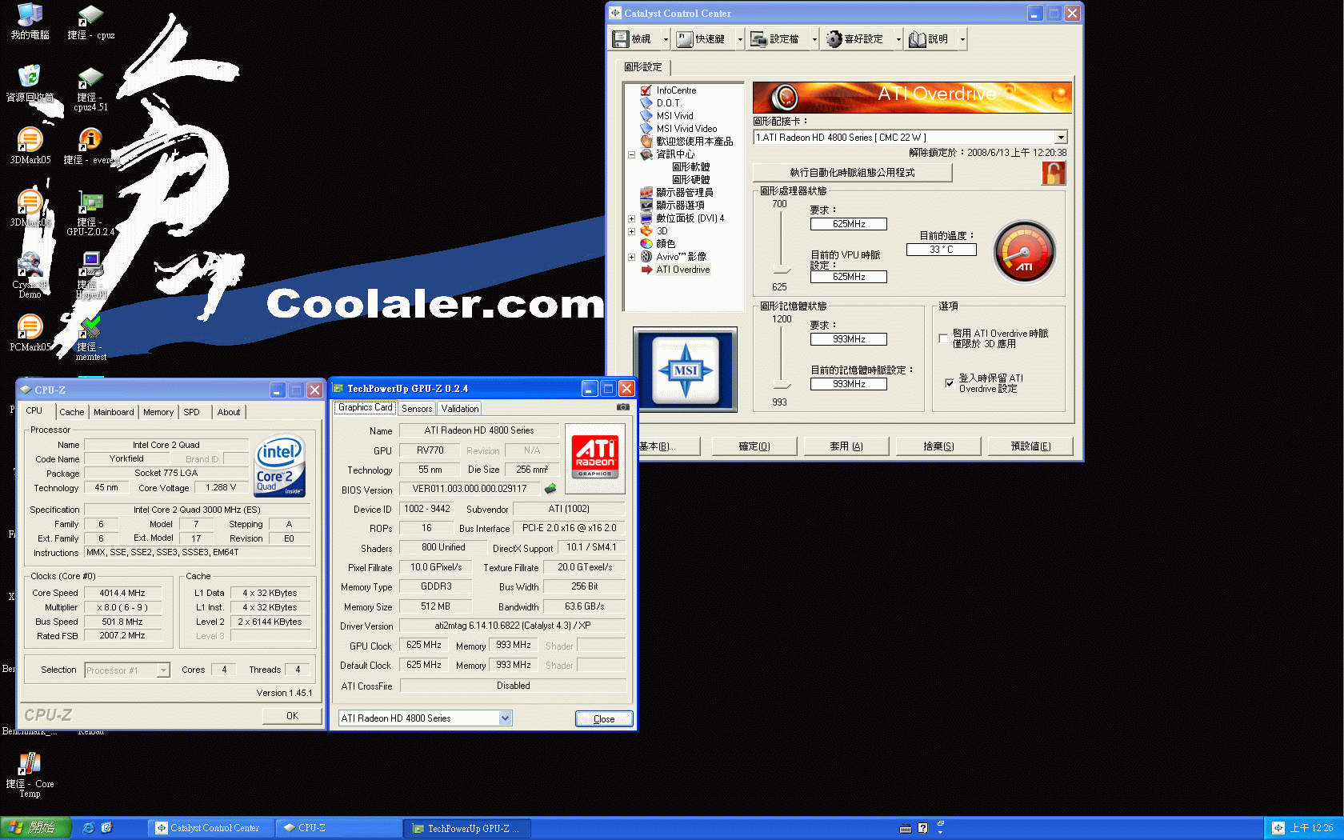Click the ATI Radeon Graphics logo
This screenshot has width=1344, height=840.
click(595, 457)
